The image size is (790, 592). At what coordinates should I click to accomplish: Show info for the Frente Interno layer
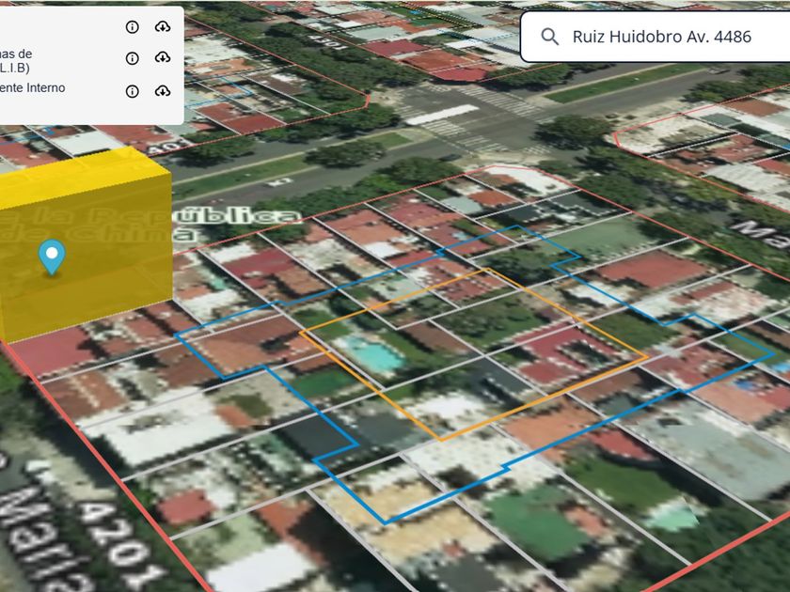point(132,91)
